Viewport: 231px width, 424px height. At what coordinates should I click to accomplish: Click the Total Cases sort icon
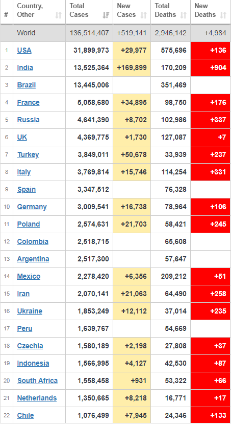tap(106, 15)
